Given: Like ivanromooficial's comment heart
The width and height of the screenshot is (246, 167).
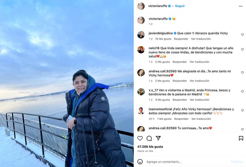Looking at the screenshot, I should pyautogui.click(x=242, y=111).
